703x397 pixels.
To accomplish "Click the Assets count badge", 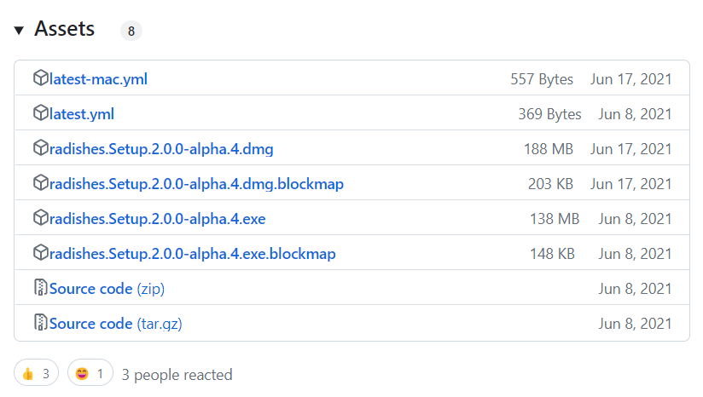I will coord(131,32).
